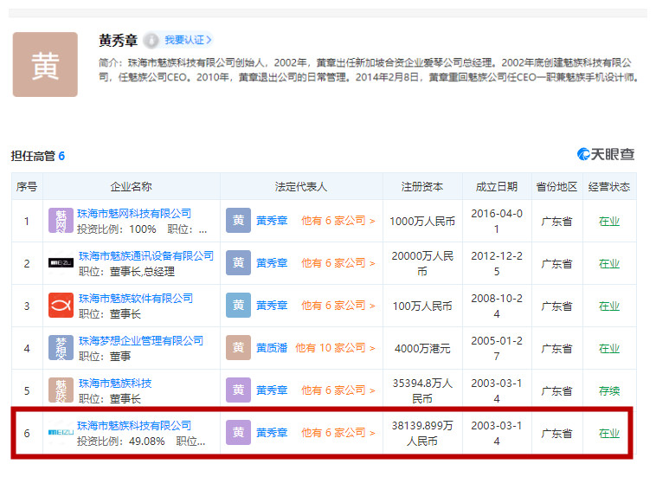Open 黄秀章 representative link in row 2
This screenshot has height=477, width=656.
pos(272,263)
